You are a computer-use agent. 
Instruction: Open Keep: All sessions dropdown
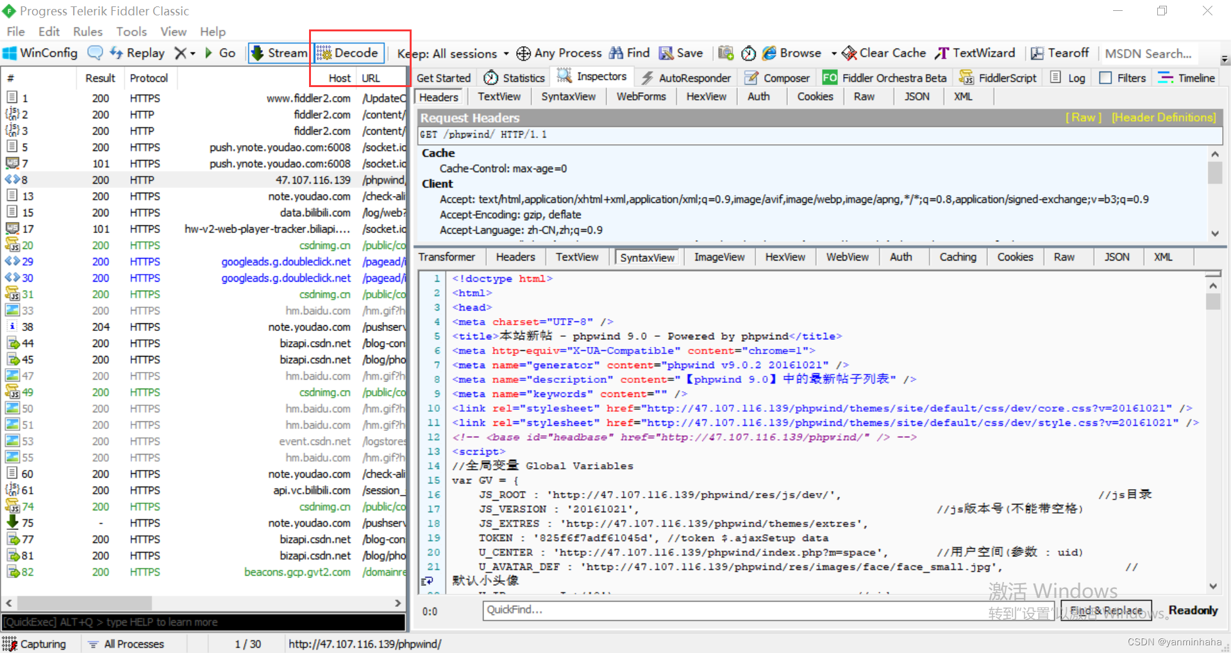click(x=453, y=54)
